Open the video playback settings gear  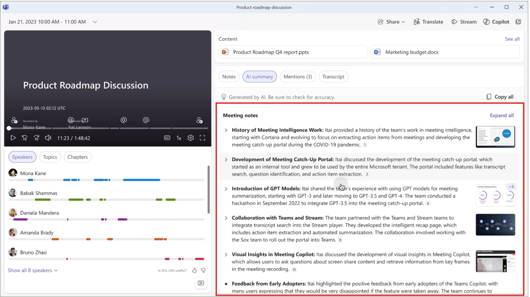190,137
